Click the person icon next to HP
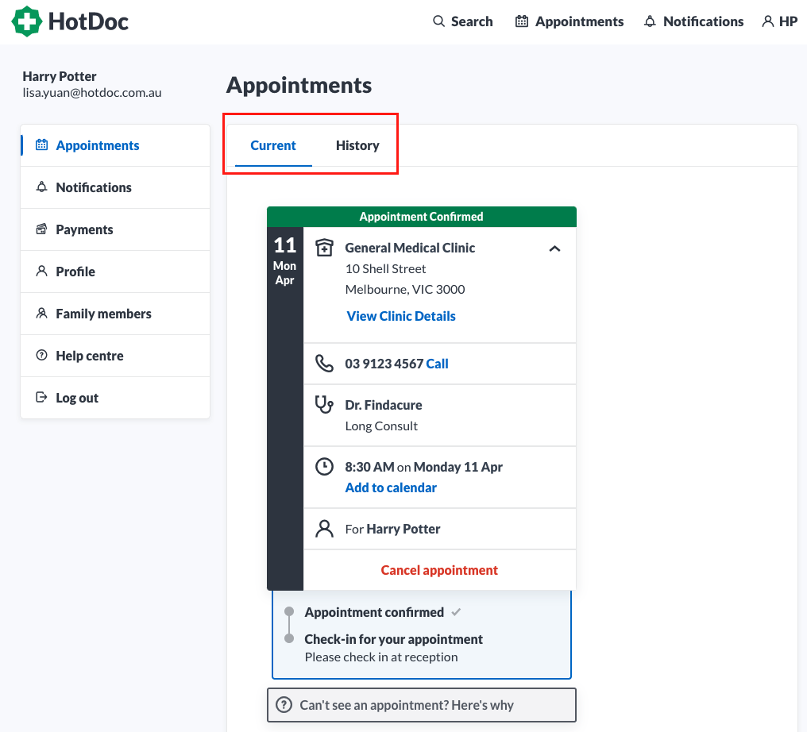Viewport: 807px width, 732px height. [767, 21]
